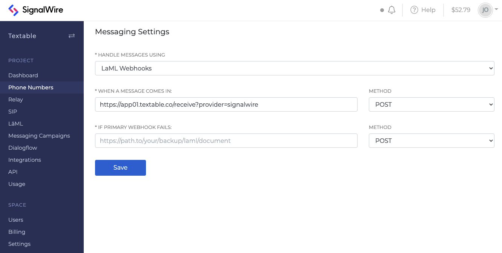Check the account balance of $52.79
The image size is (502, 253).
(x=461, y=10)
